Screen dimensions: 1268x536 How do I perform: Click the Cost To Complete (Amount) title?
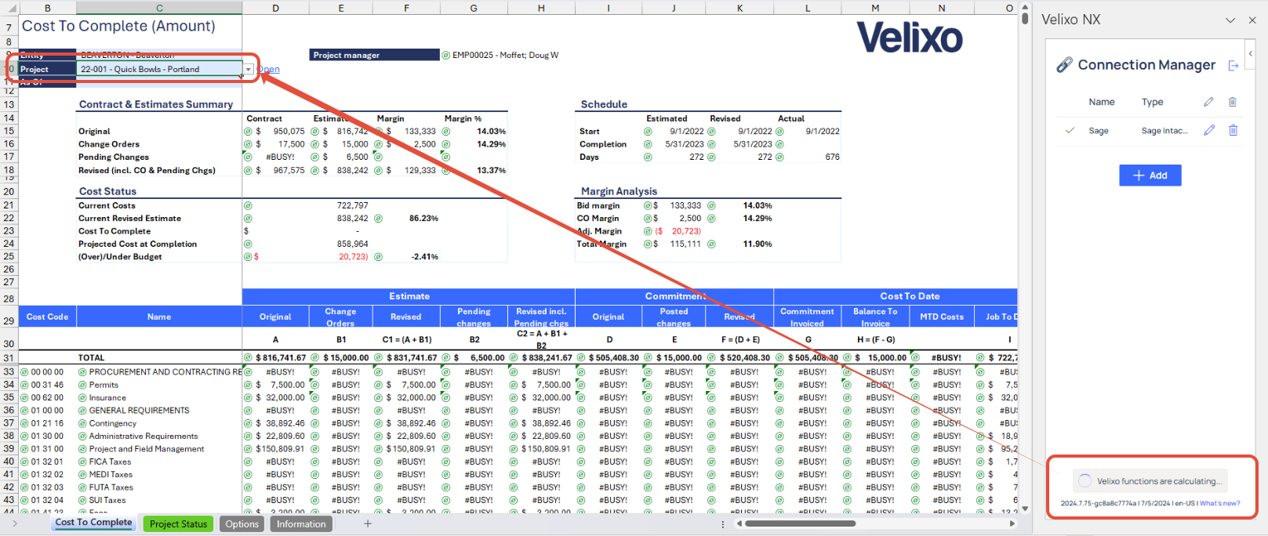(x=118, y=26)
